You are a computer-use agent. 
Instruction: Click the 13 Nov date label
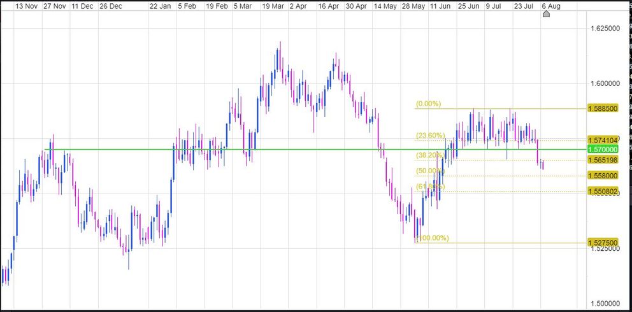[26, 6]
